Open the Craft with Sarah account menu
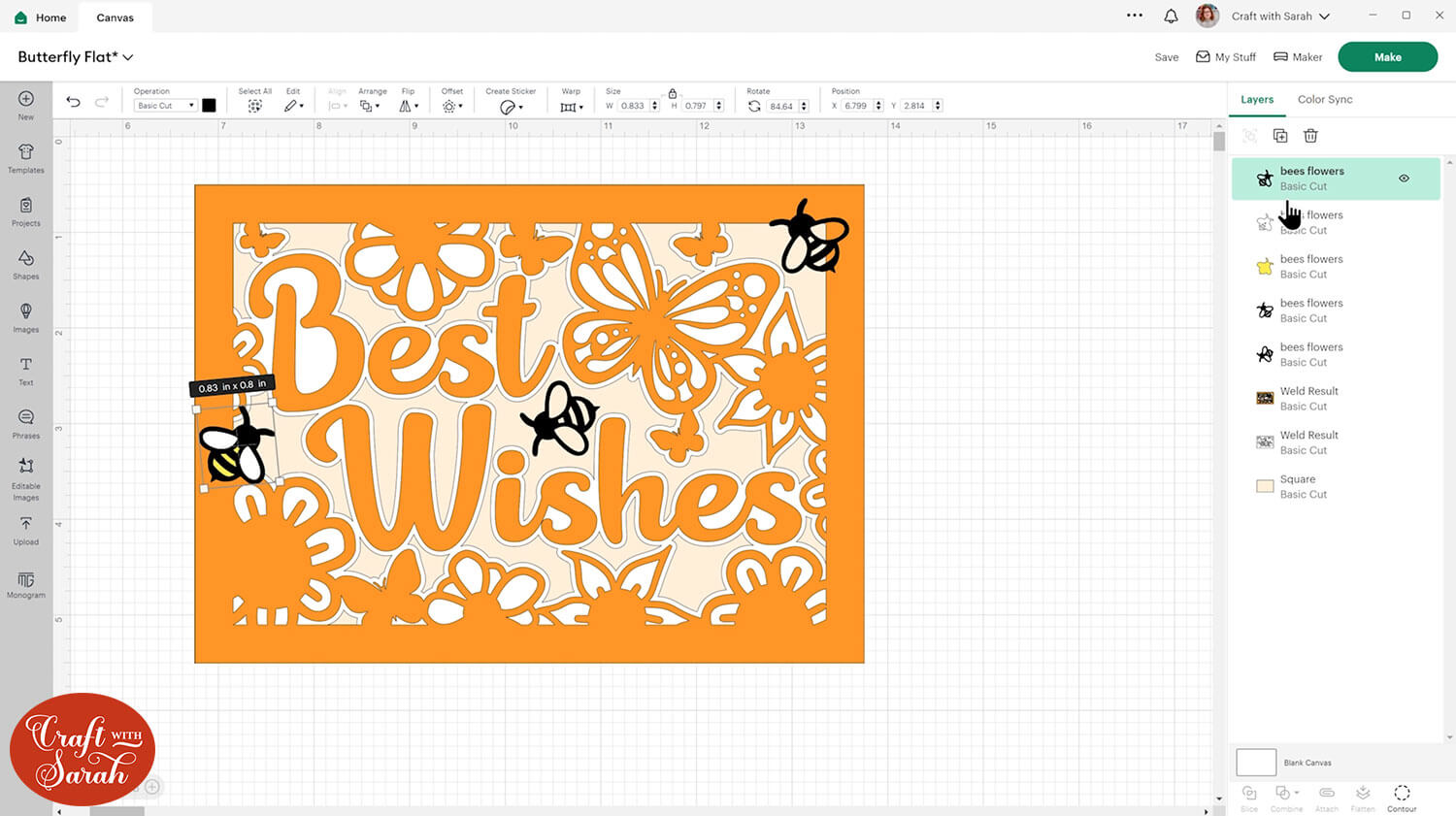1456x816 pixels. pos(1279,16)
